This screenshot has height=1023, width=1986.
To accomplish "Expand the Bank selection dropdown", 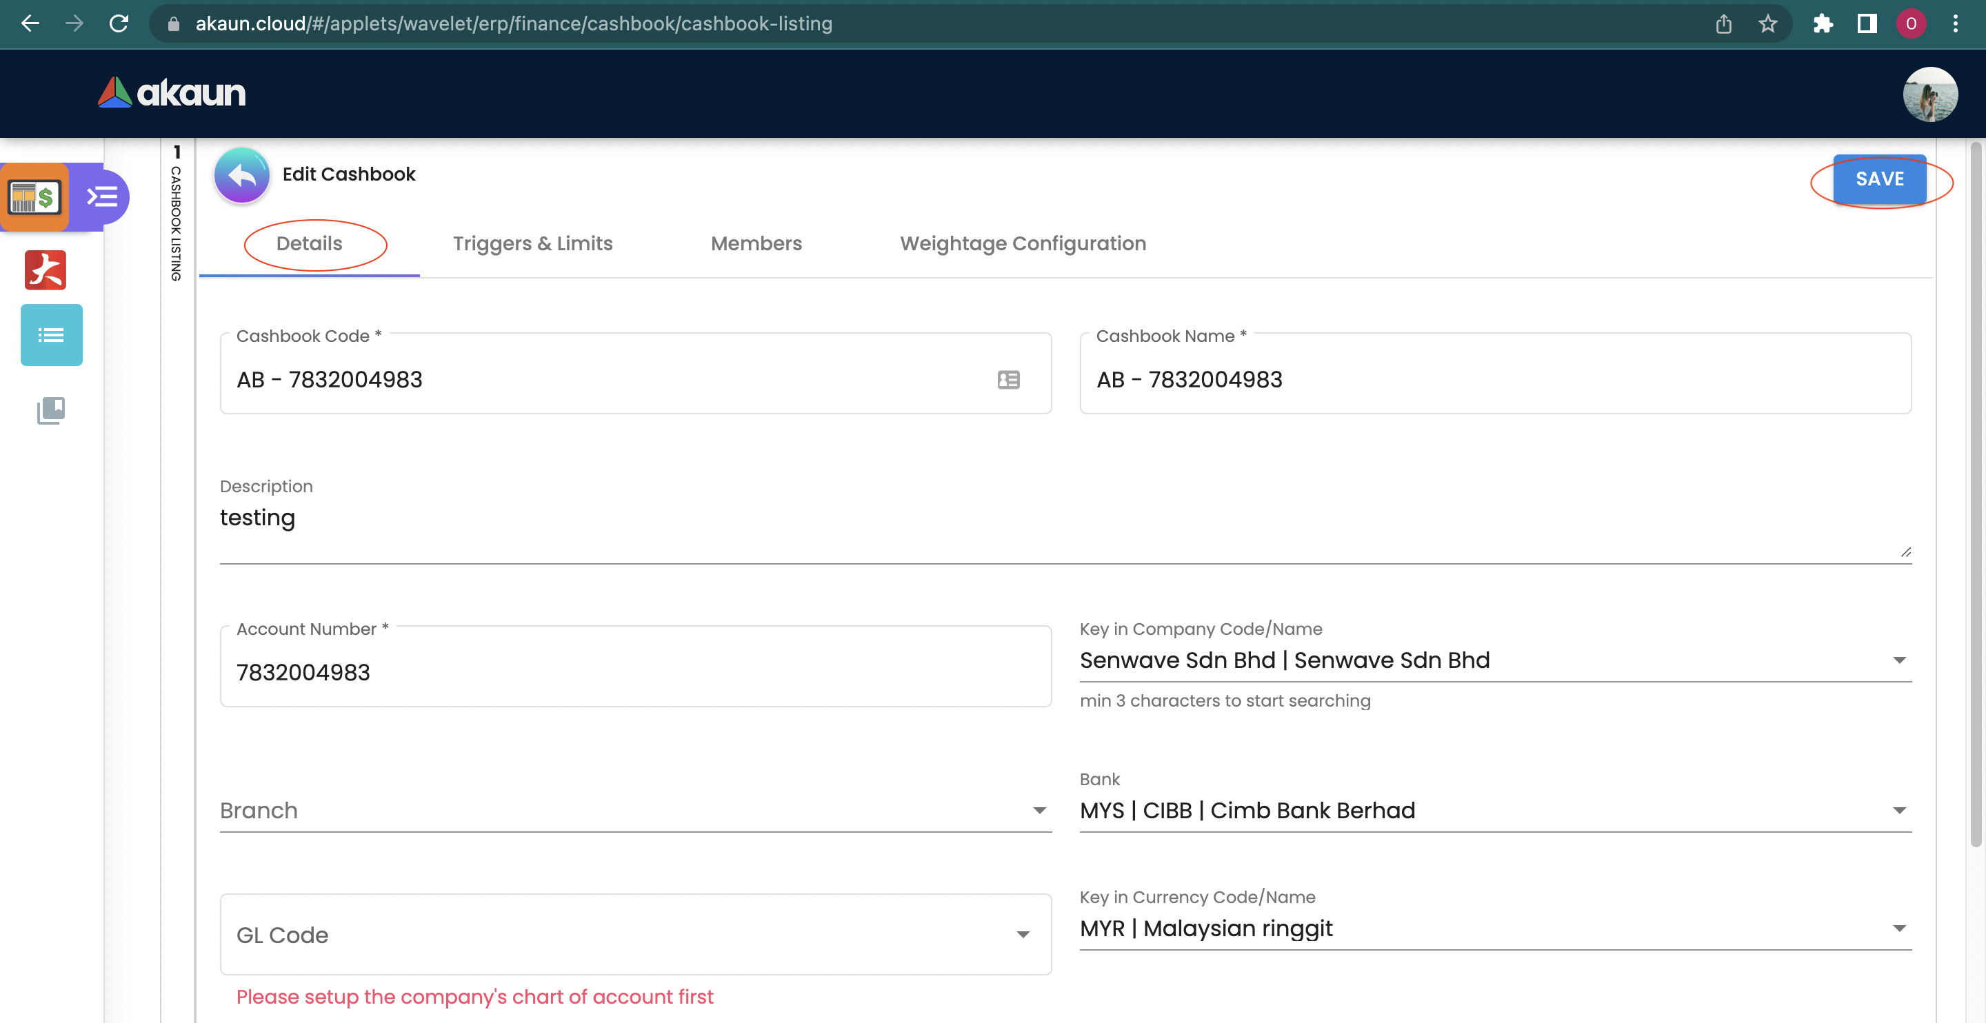I will pos(1899,810).
